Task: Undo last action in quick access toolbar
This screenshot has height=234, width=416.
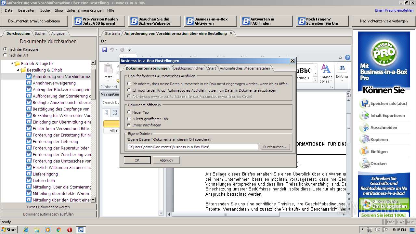Action: (112, 50)
